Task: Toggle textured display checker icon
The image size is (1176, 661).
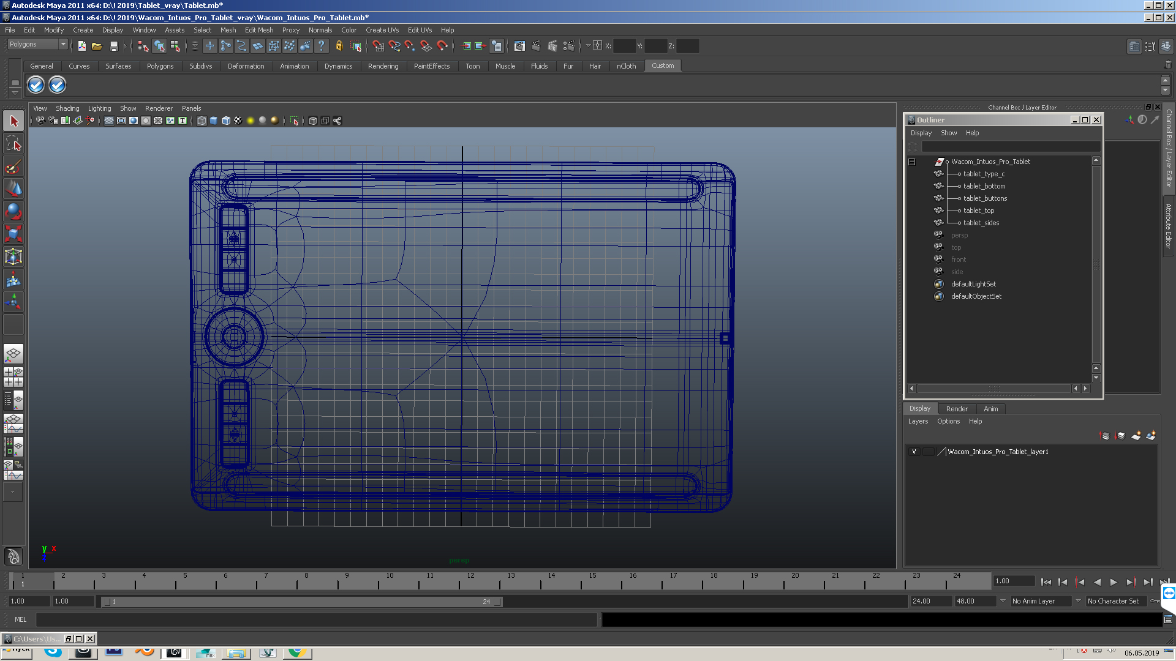Action: pos(238,121)
